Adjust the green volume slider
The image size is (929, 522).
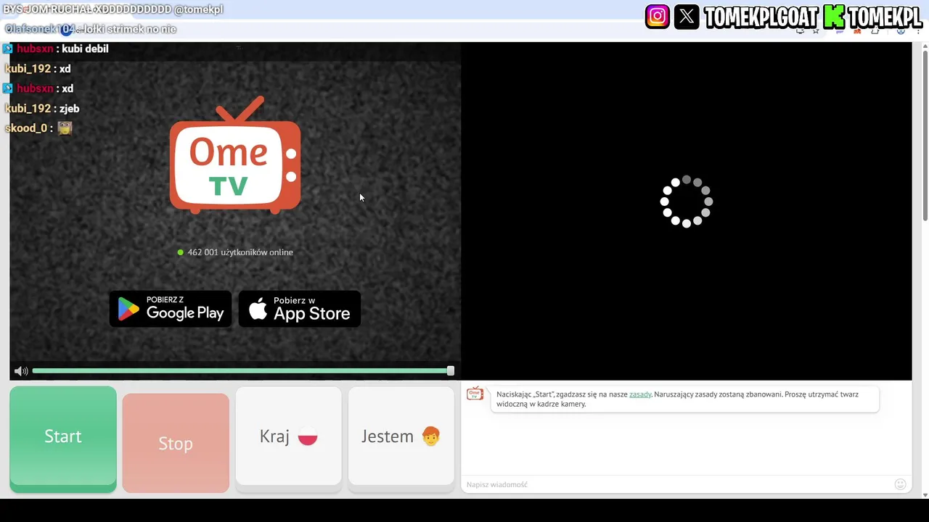coord(243,371)
